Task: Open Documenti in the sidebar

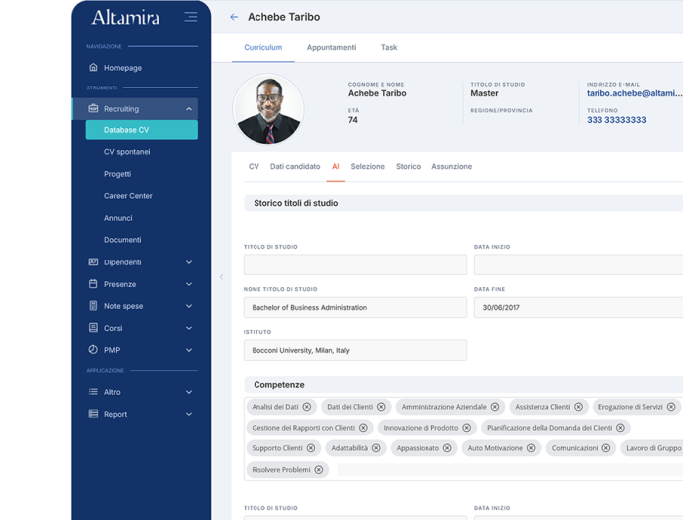Action: (123, 240)
